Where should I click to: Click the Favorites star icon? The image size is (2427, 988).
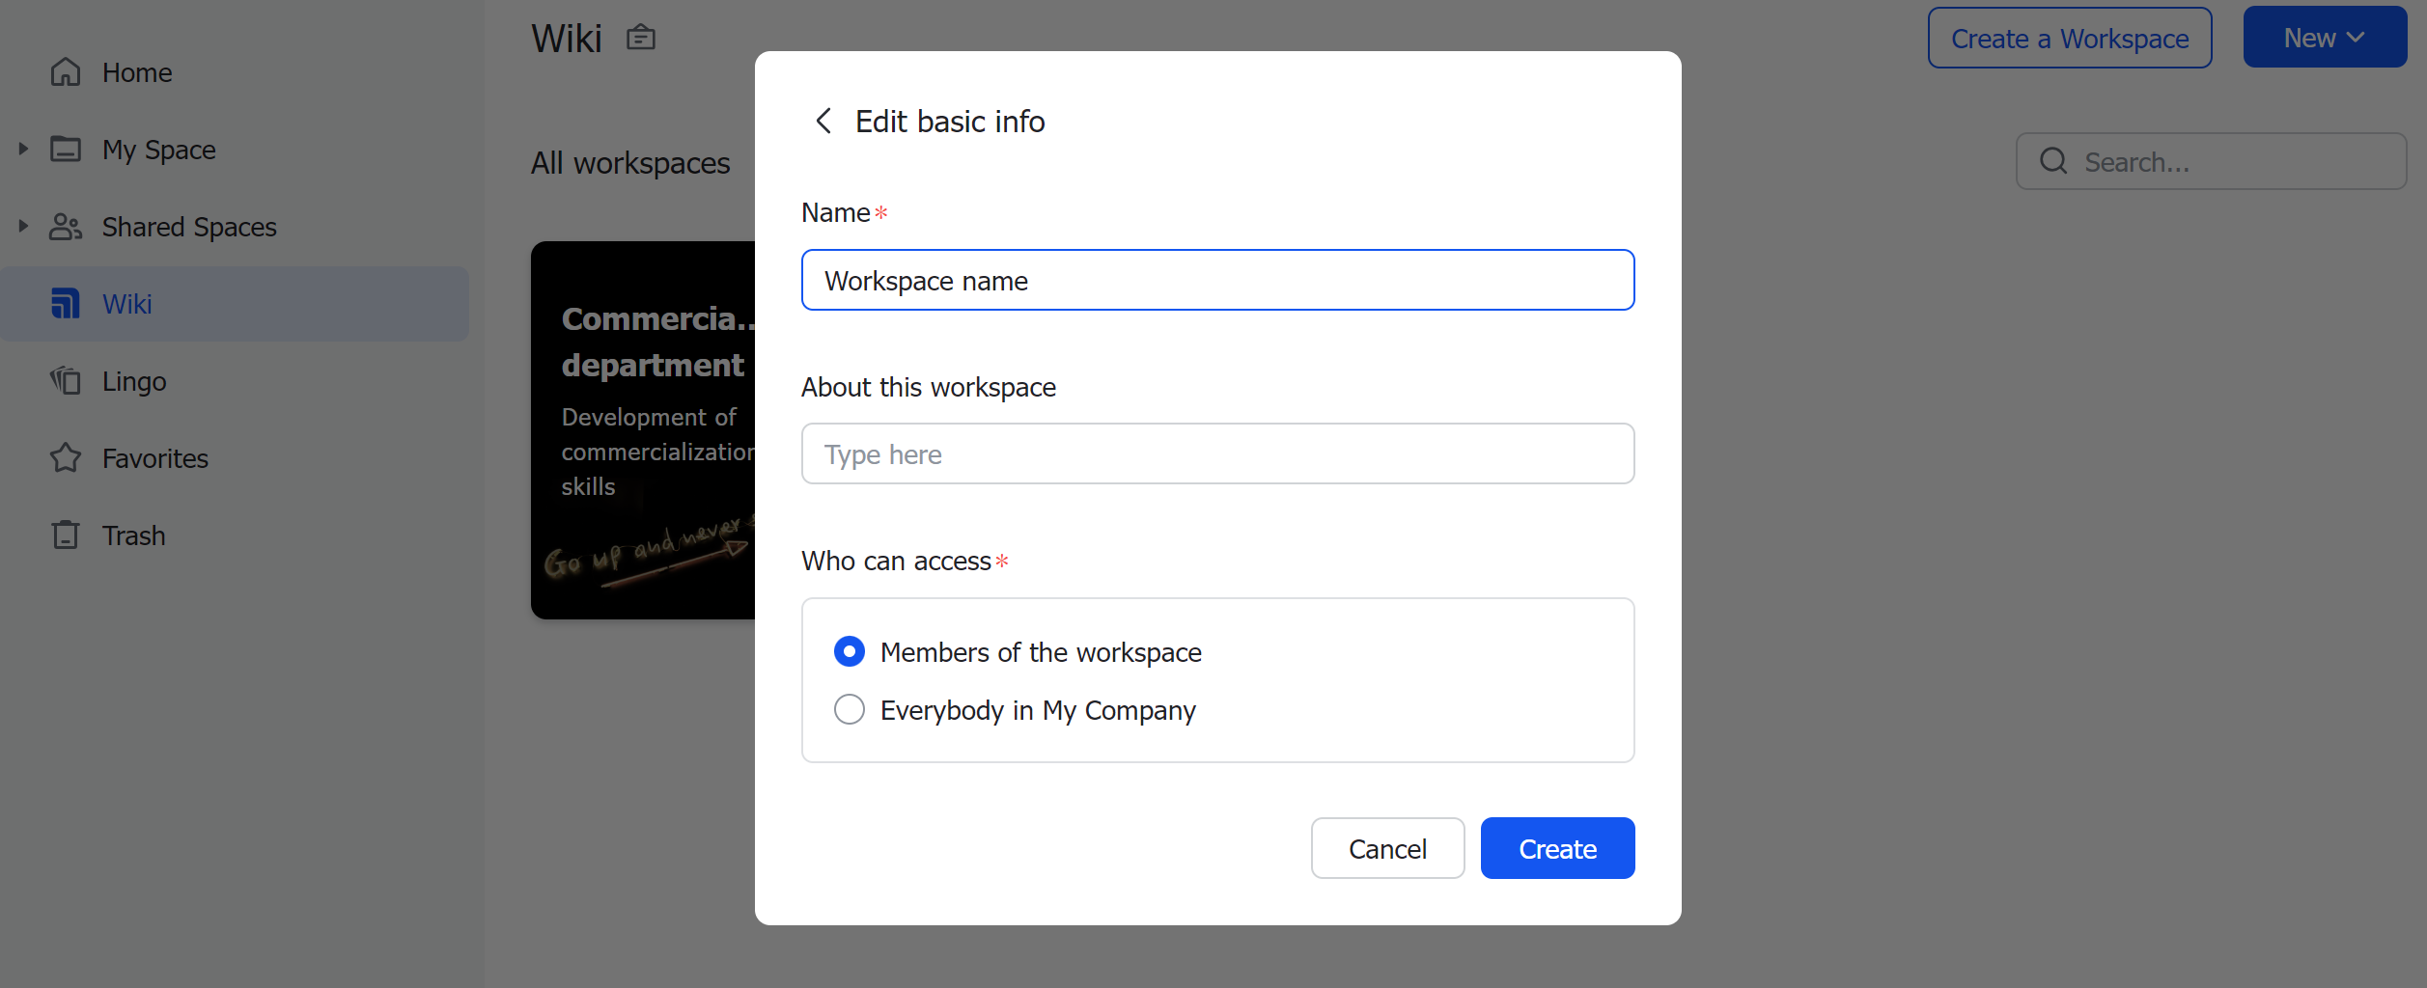(64, 457)
